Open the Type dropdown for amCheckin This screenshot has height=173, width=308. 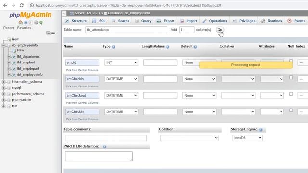coord(121,79)
